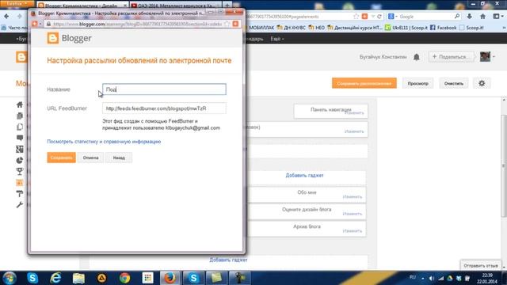Viewport: 507px width, 285px height.
Task: Focus the Название input field
Action: [x=164, y=89]
